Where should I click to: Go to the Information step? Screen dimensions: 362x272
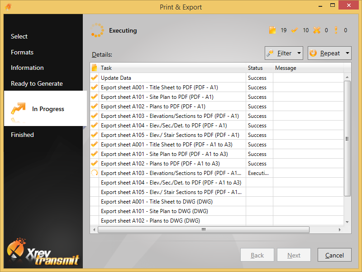27,68
